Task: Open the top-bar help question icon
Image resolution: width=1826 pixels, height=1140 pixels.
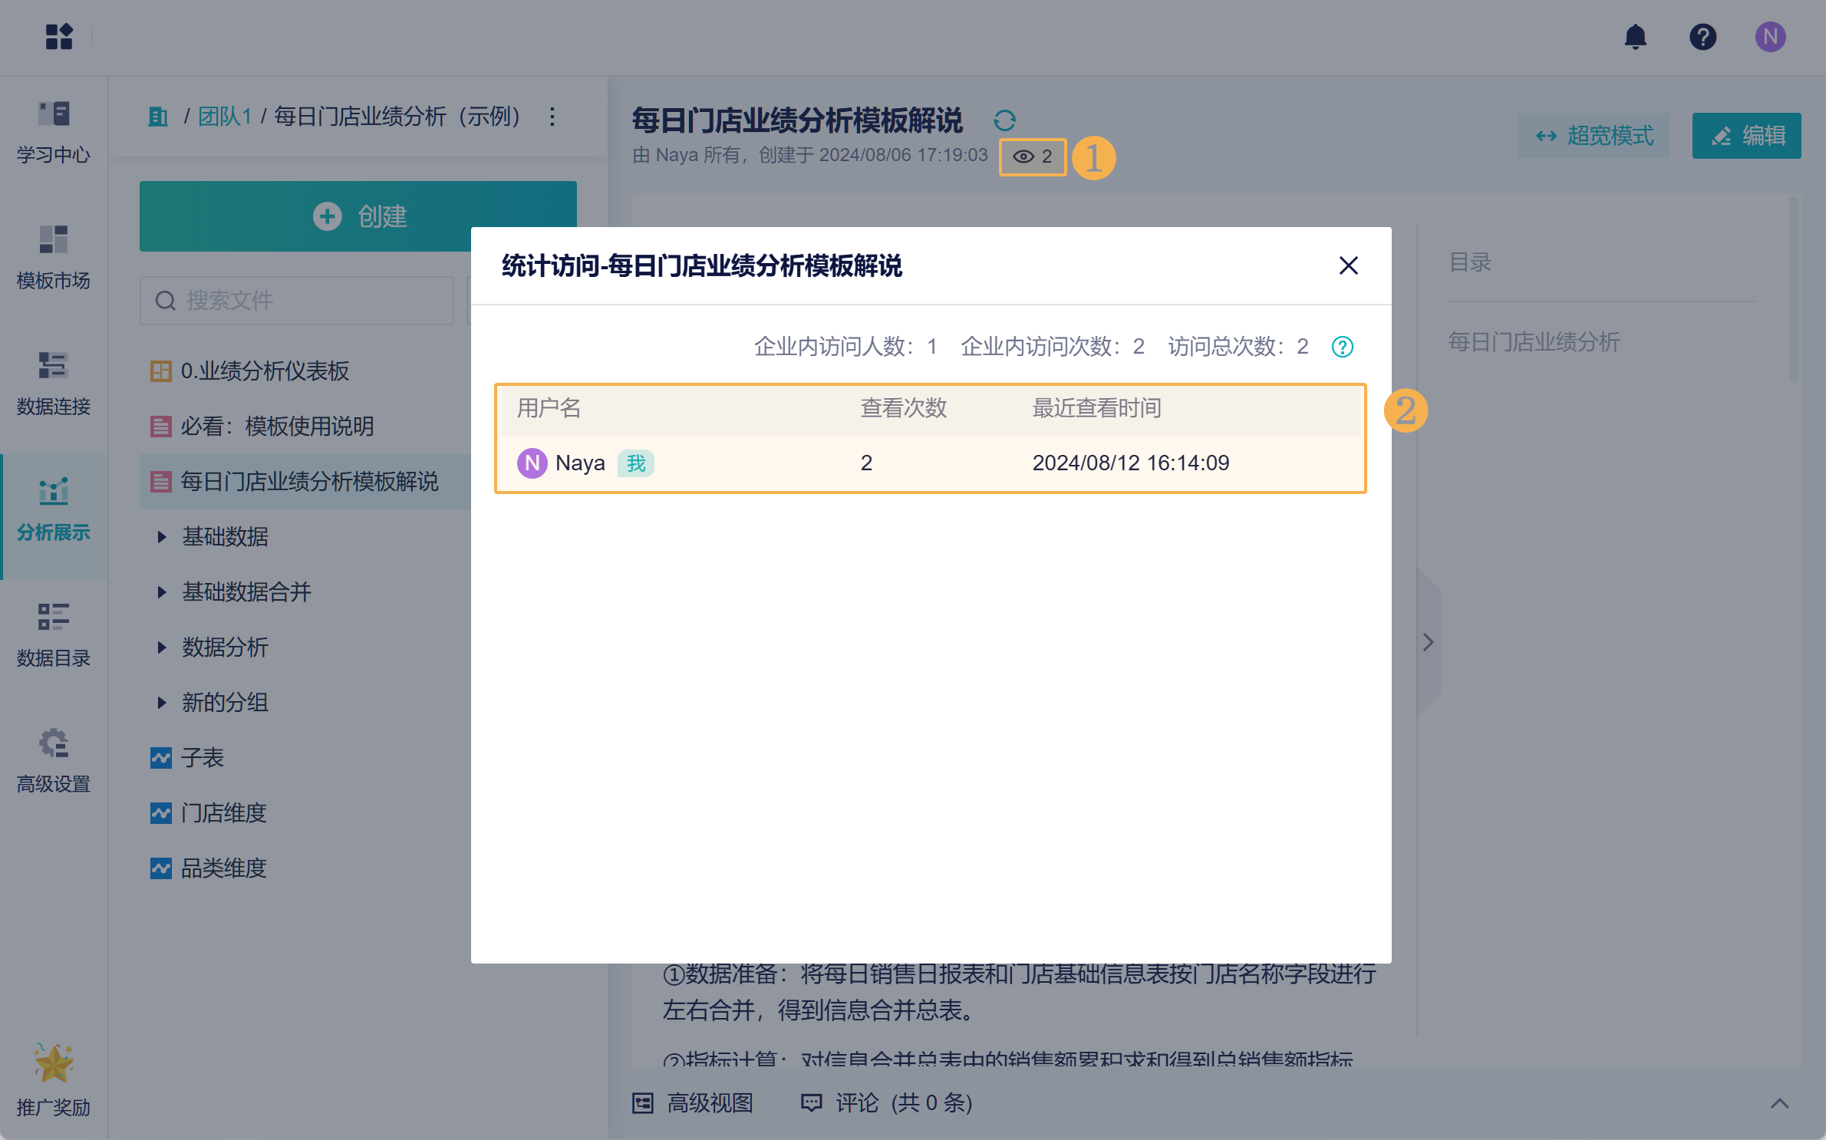Action: pyautogui.click(x=1702, y=36)
